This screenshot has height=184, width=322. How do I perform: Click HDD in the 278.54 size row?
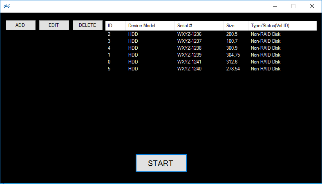(133, 69)
